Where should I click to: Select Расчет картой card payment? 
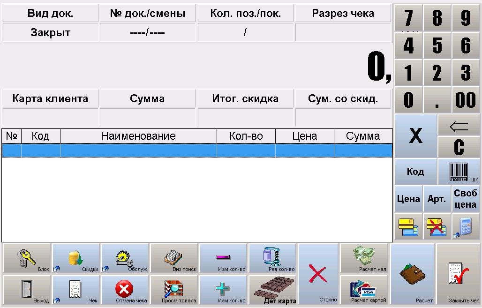pos(363,290)
